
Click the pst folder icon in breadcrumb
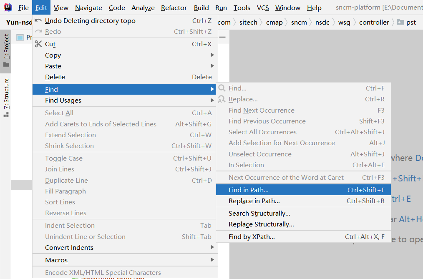(x=400, y=22)
